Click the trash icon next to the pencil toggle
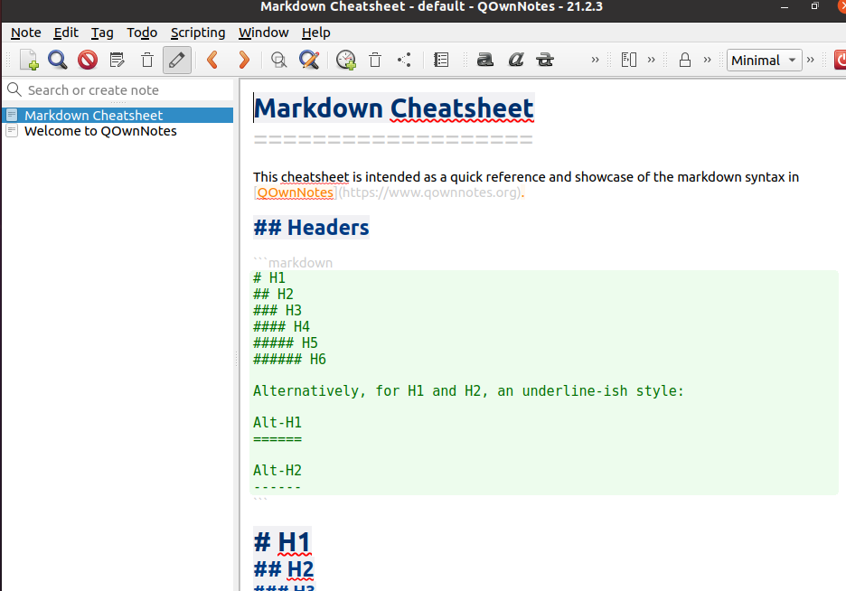This screenshot has height=591, width=846. pyautogui.click(x=147, y=60)
